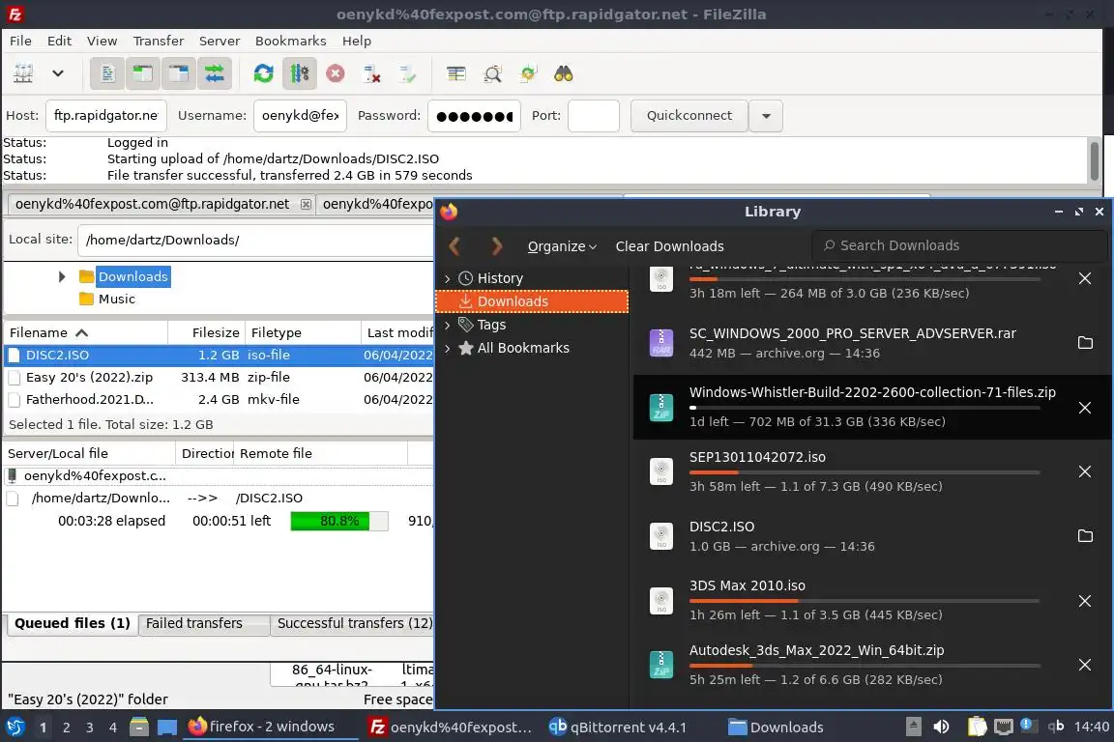Close the first ftp.rapidgator.net tab
This screenshot has width=1114, height=742.
(x=306, y=204)
